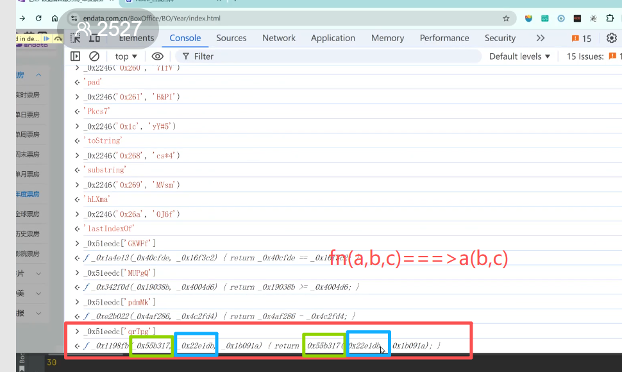
Task: Switch to the Console tab
Action: click(185, 38)
